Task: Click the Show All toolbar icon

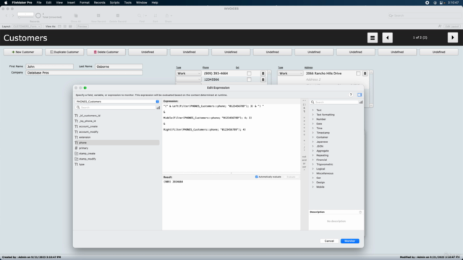Action: pyautogui.click(x=76, y=16)
